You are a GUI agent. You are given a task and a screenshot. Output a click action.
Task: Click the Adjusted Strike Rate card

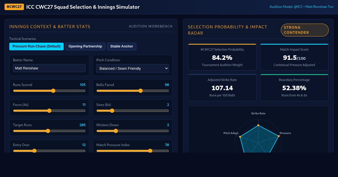tap(222, 88)
